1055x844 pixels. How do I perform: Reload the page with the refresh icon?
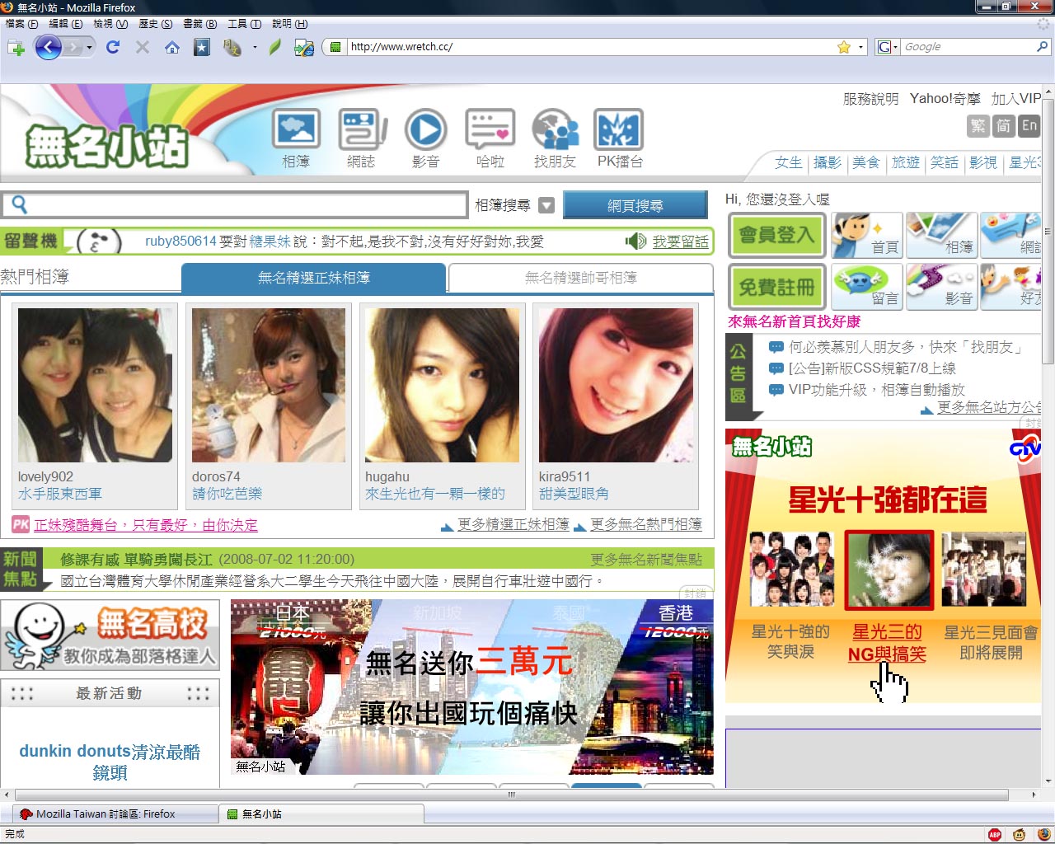point(113,47)
